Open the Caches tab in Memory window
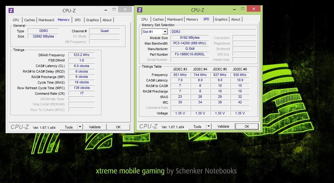 29,20
